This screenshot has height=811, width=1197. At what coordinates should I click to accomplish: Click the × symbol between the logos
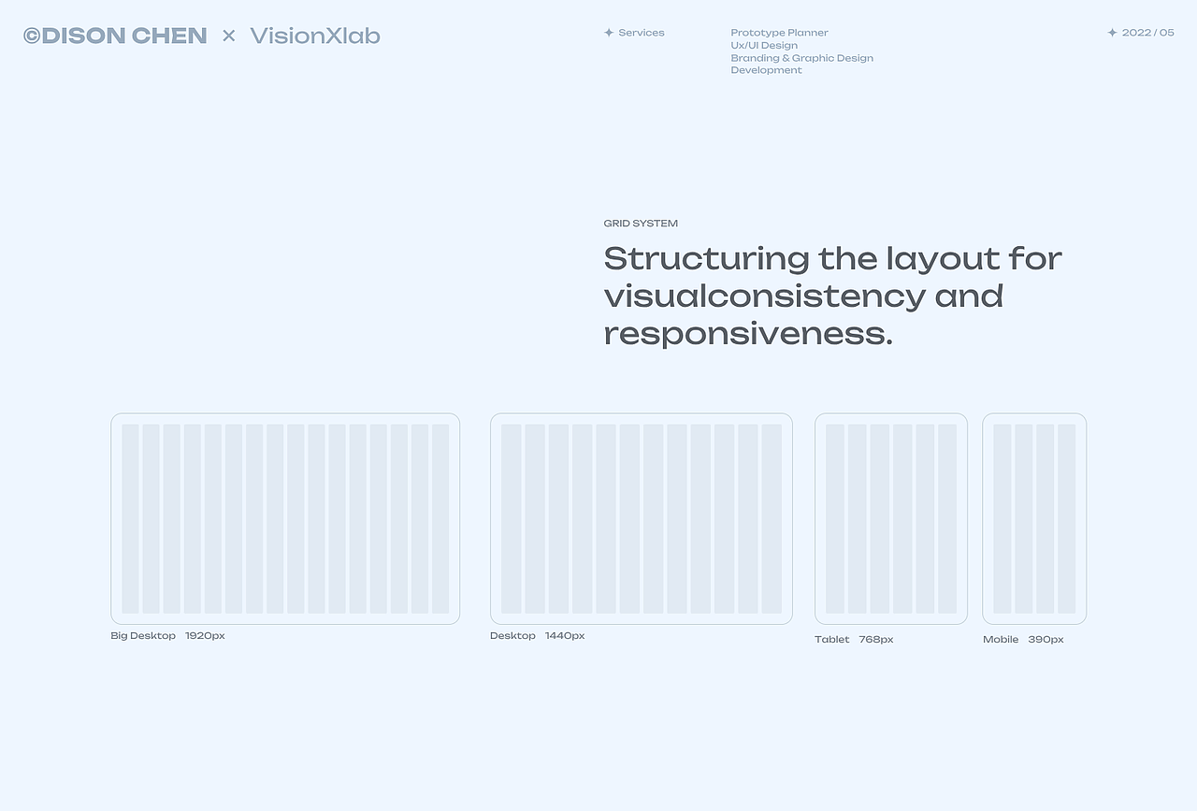pyautogui.click(x=229, y=36)
